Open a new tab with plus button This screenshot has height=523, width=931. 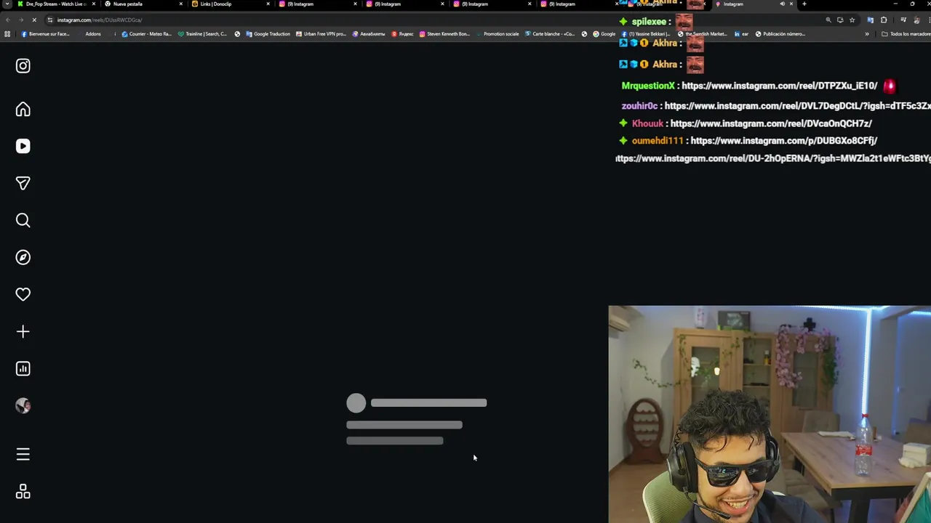pos(804,4)
